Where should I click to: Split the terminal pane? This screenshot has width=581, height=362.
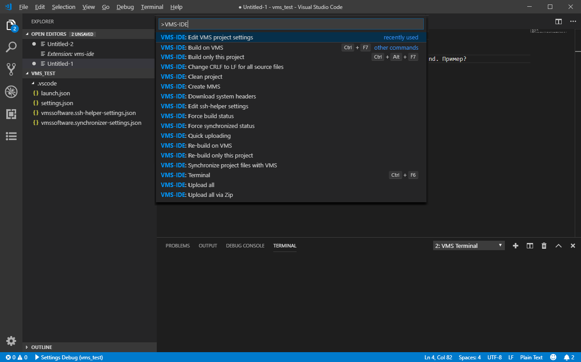pyautogui.click(x=530, y=246)
